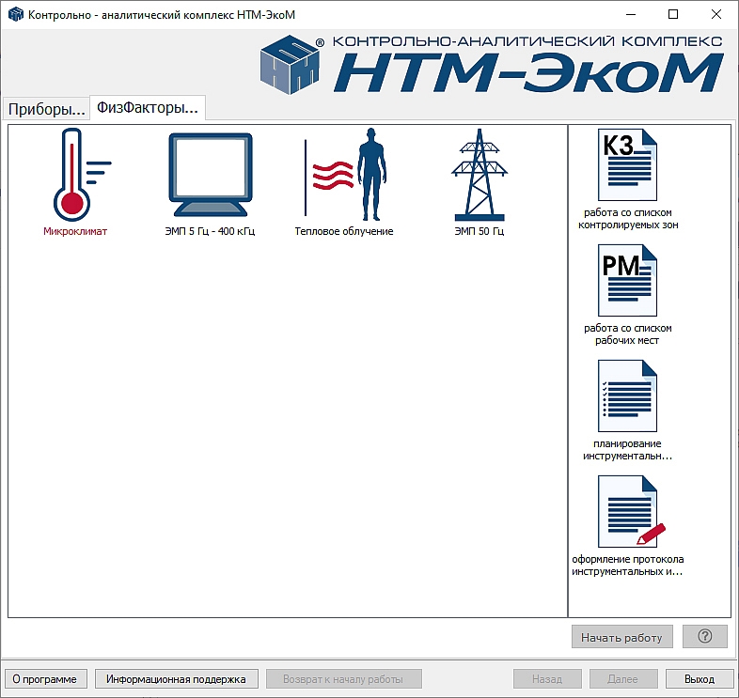
Task: Select the Микроклимат thermometer icon
Action: pos(82,175)
